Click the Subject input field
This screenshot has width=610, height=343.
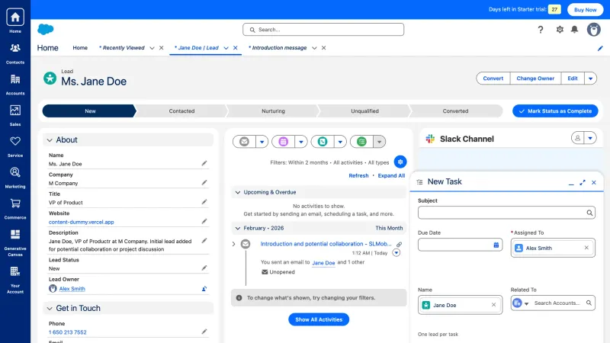506,213
